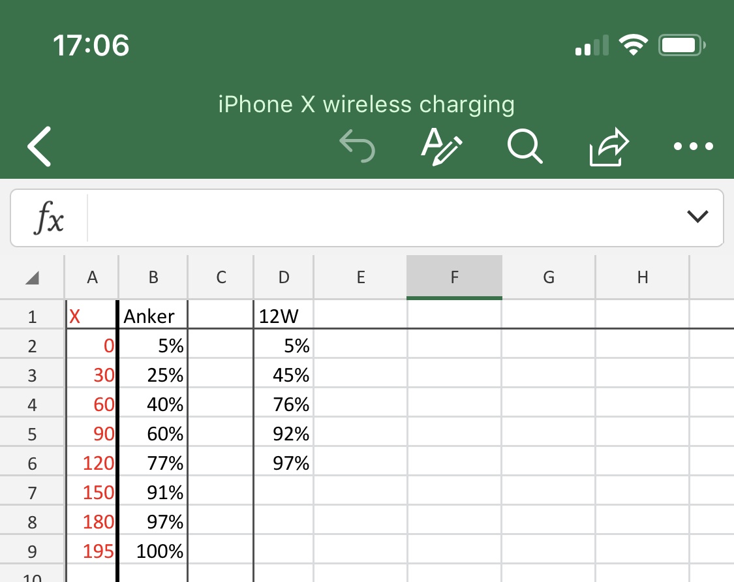Expand the formula bar chevron
Viewport: 734px width, 582px height.
pos(697,217)
